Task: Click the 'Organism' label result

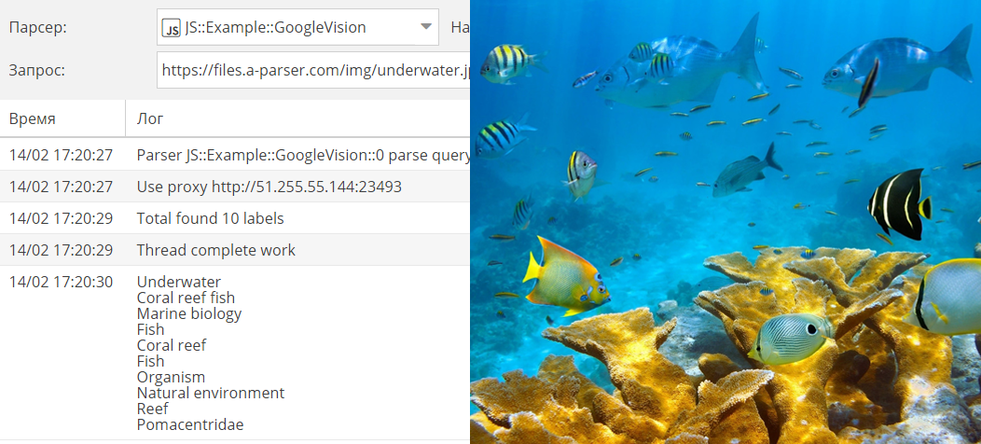Action: click(171, 377)
